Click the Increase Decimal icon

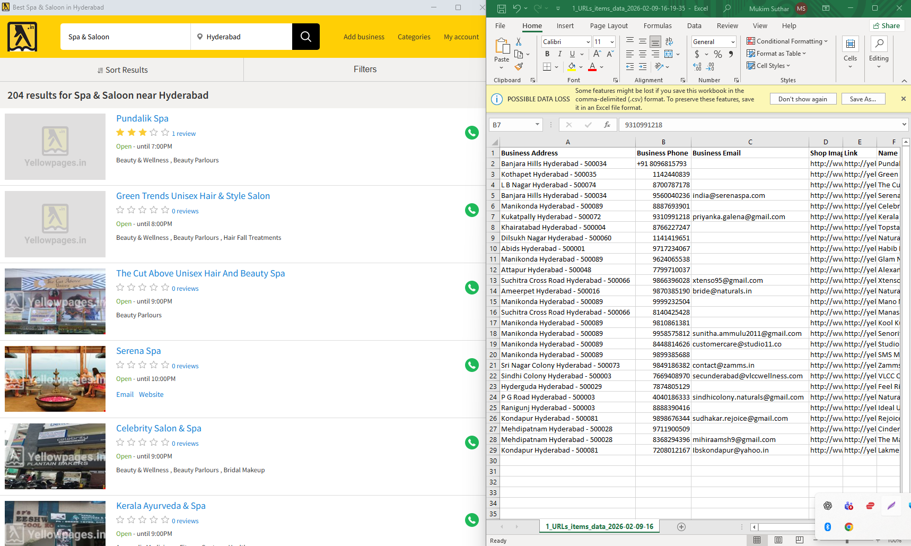click(x=697, y=67)
